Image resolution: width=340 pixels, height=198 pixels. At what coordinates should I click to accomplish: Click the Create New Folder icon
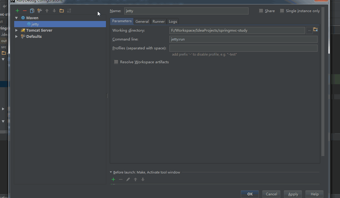(62, 11)
